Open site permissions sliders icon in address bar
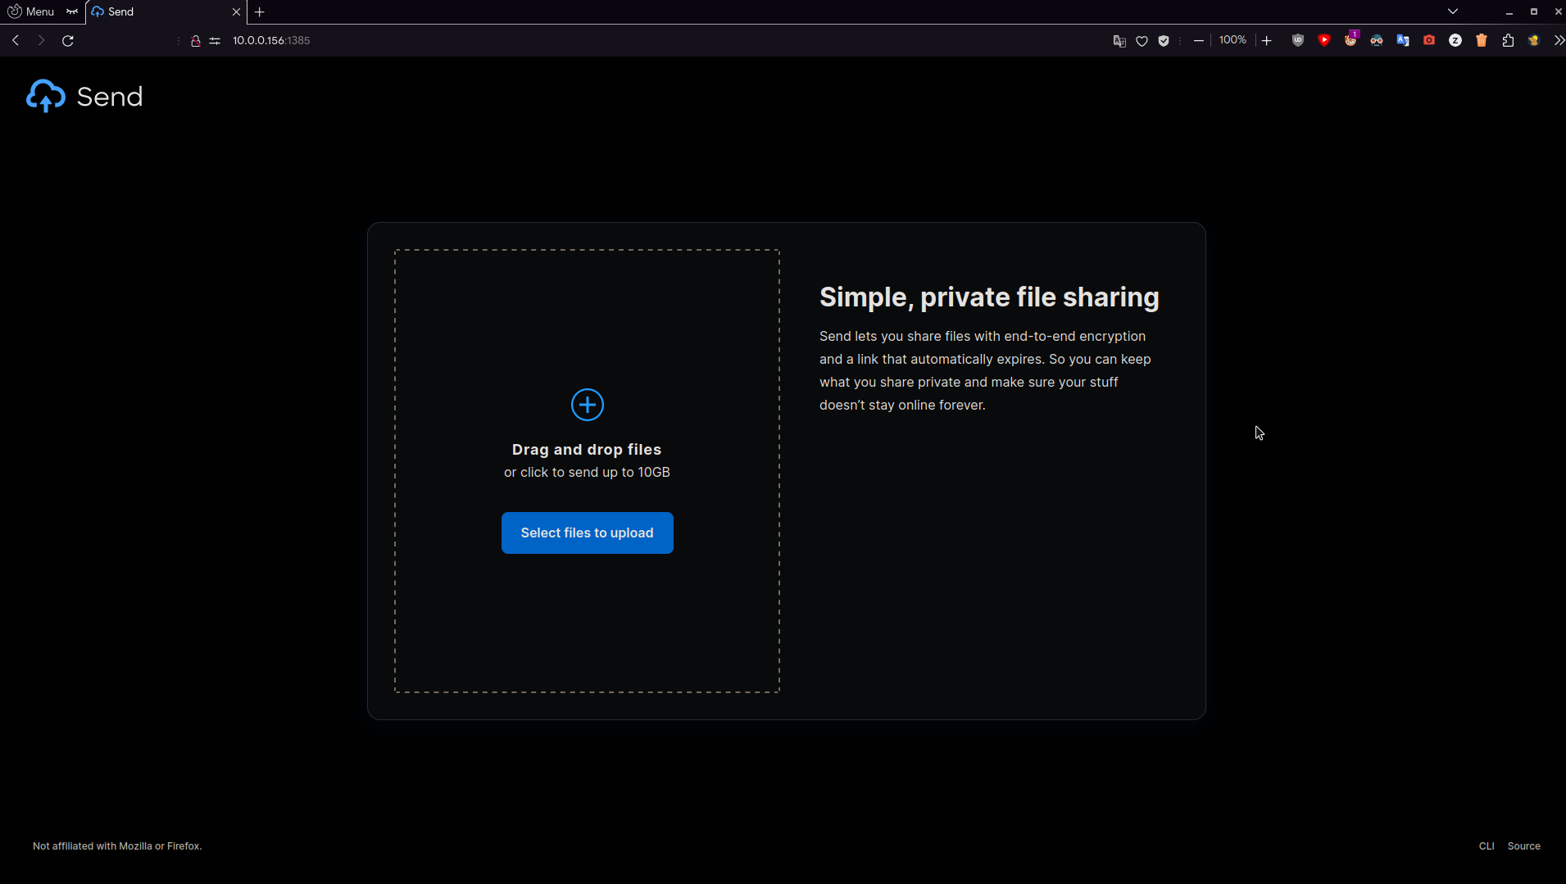 pos(215,40)
